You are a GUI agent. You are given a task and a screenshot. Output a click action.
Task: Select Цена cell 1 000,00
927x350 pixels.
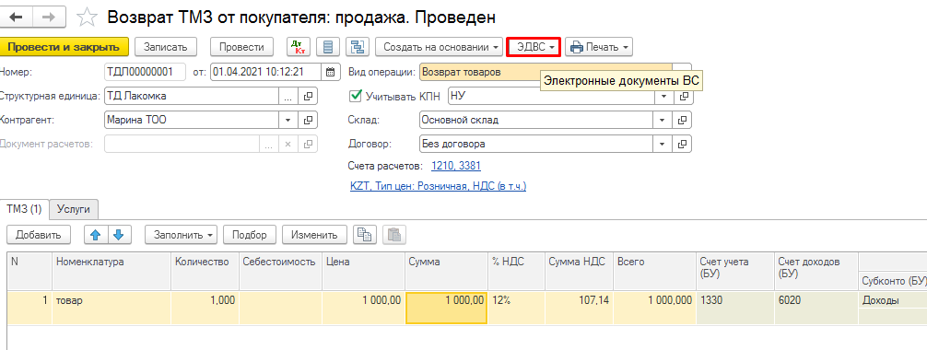click(363, 308)
